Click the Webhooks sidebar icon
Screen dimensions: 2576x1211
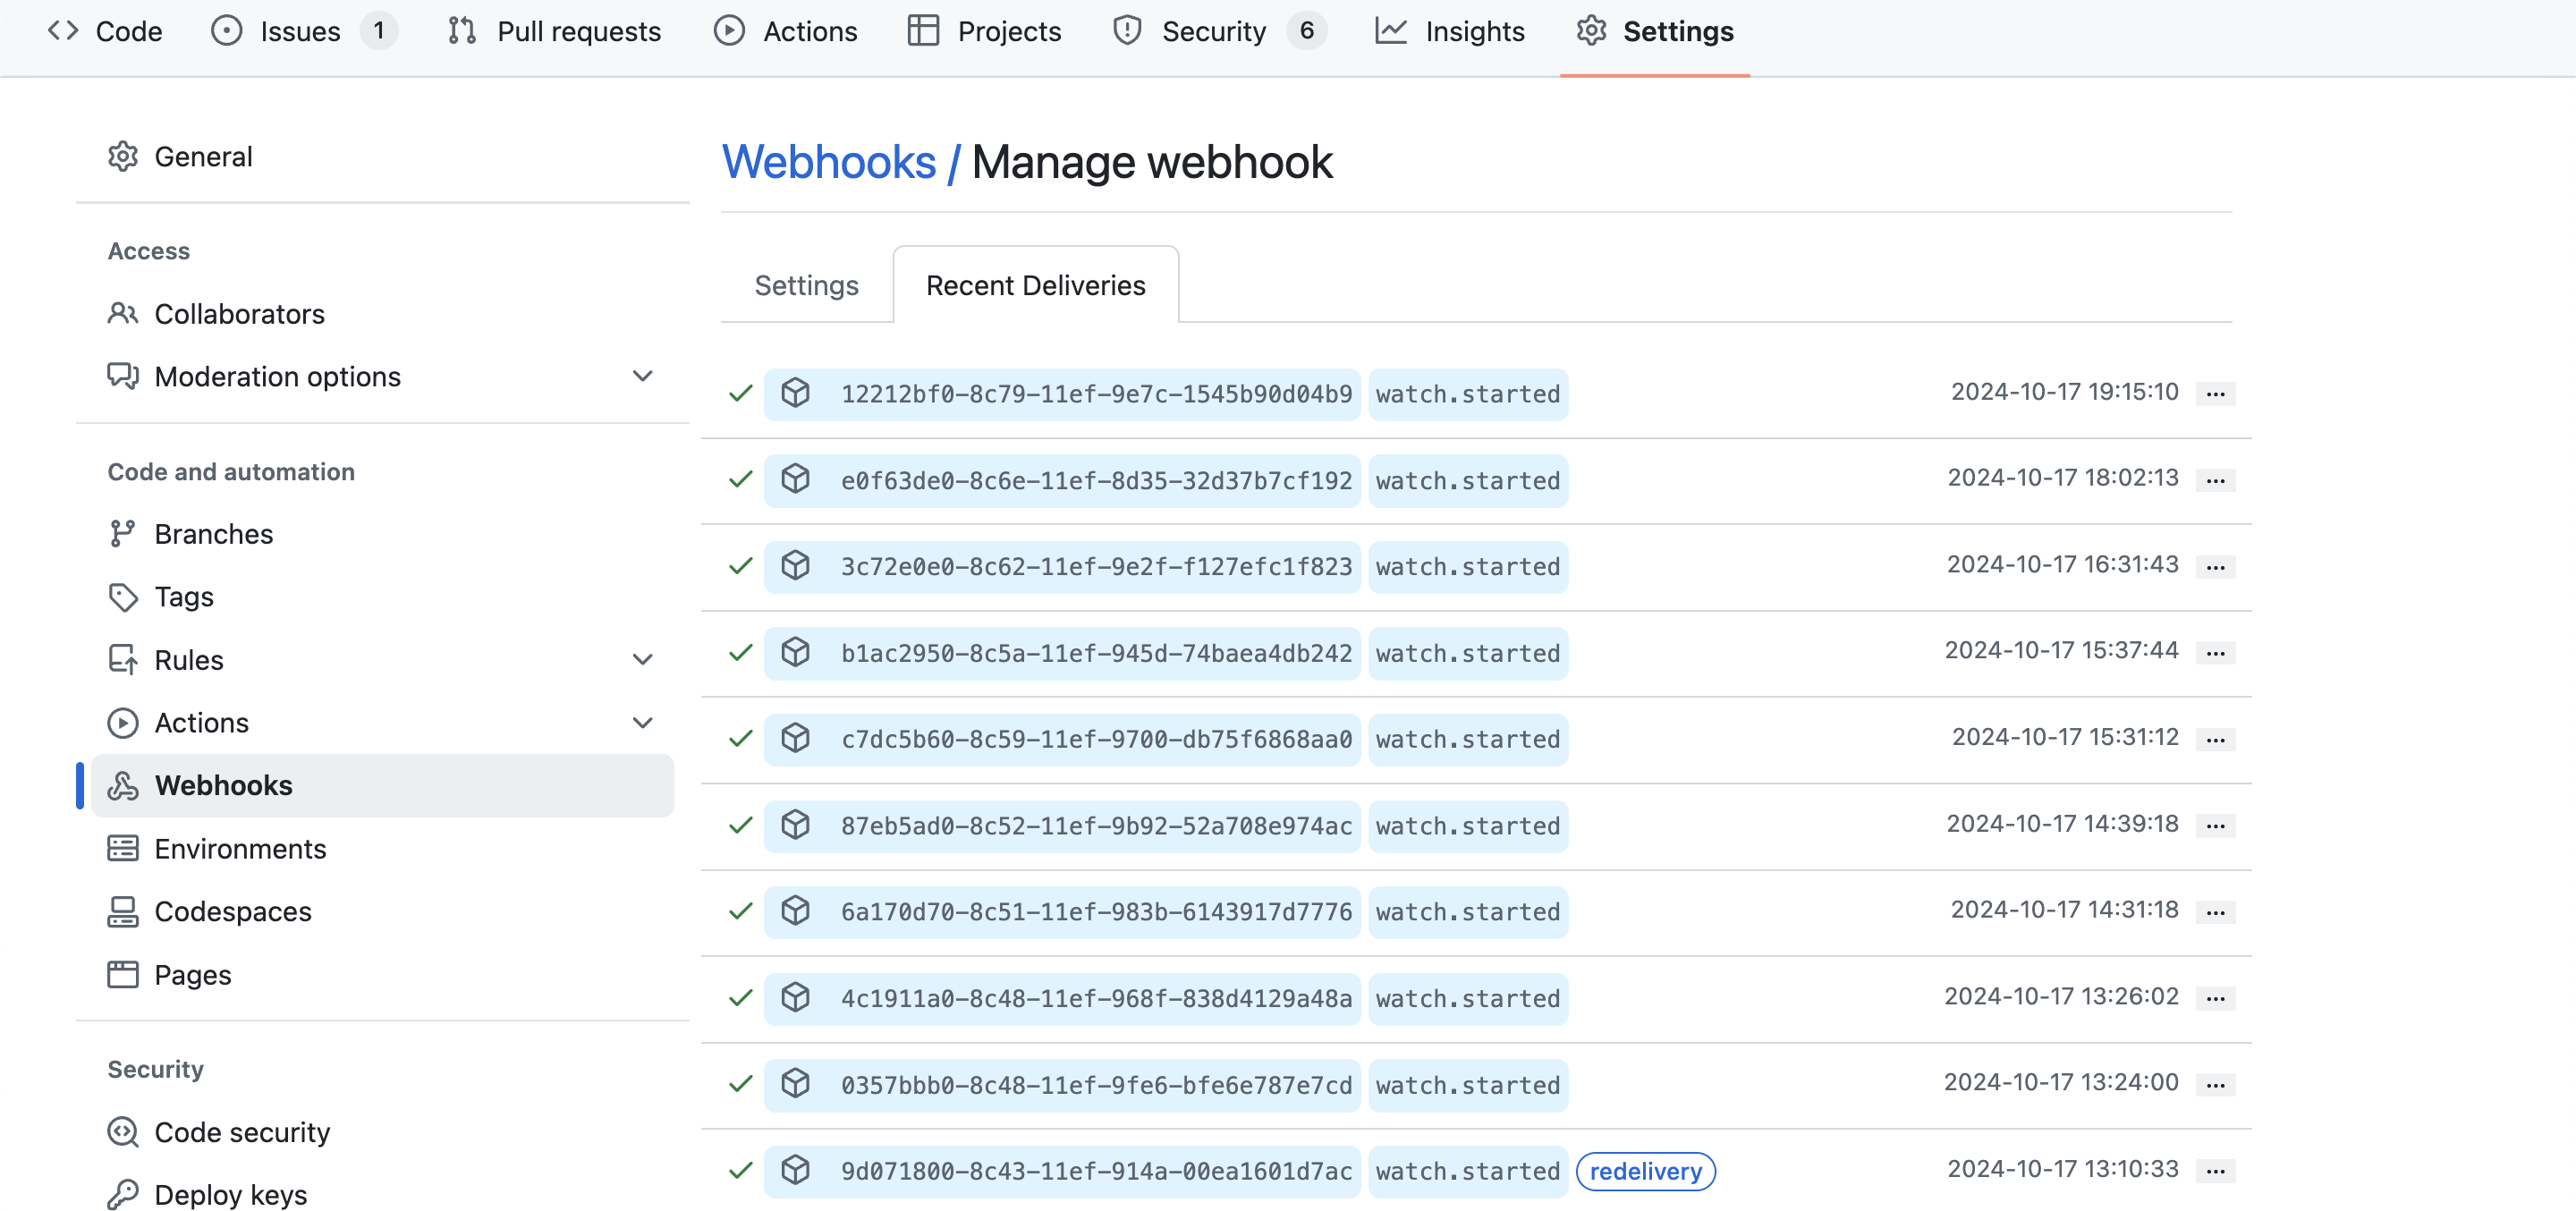[122, 785]
